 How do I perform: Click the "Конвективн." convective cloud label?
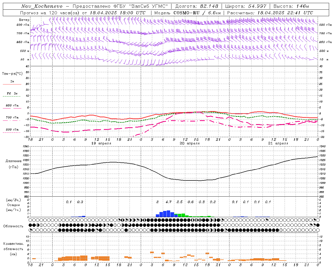[x=13, y=244]
